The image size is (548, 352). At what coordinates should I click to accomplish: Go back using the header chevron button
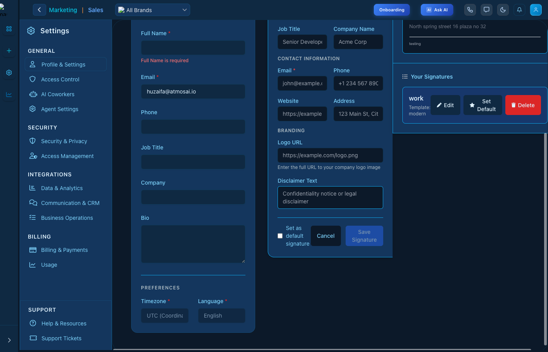39,10
